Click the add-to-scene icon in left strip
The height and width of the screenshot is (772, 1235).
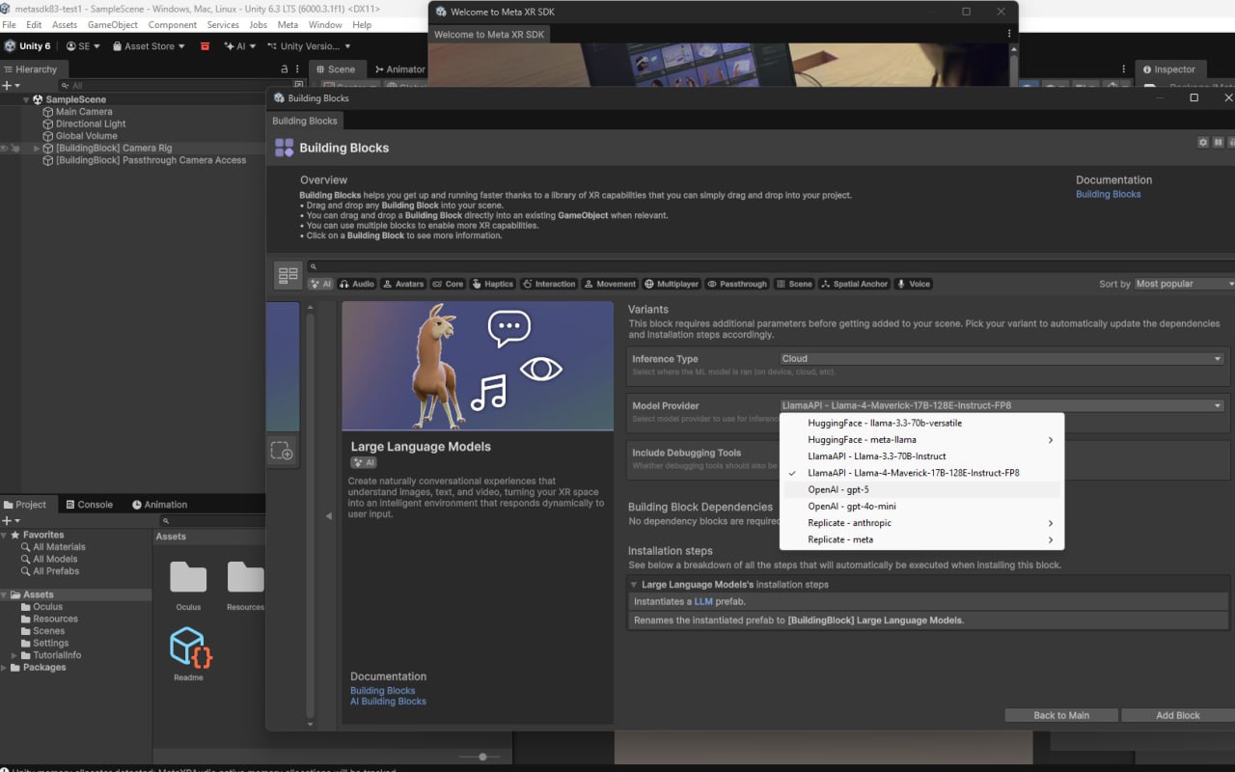point(282,451)
